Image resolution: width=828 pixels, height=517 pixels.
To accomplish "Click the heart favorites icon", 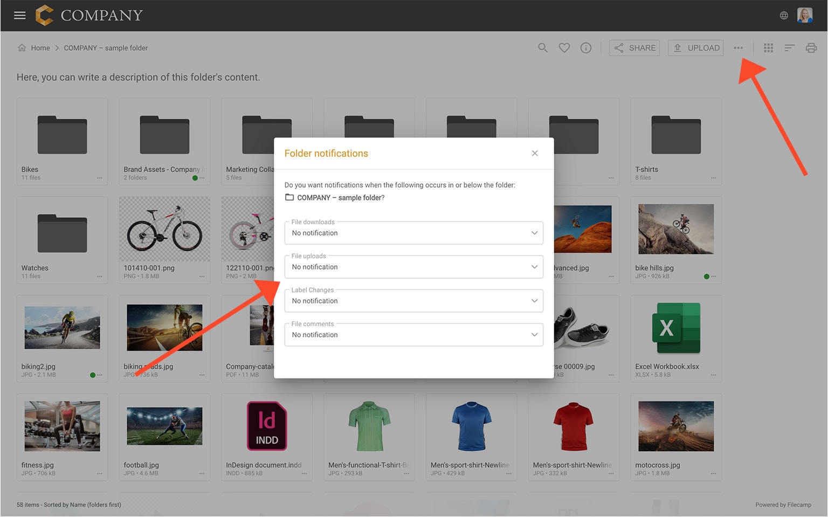I will coord(564,48).
